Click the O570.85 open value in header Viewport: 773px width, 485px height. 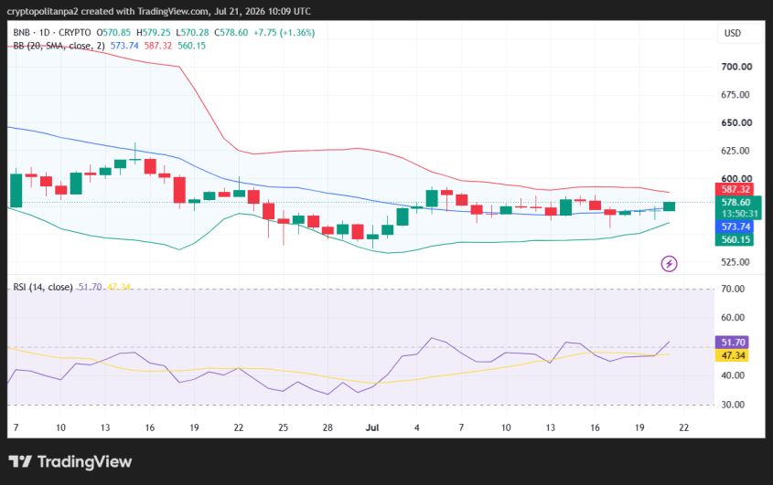click(113, 33)
